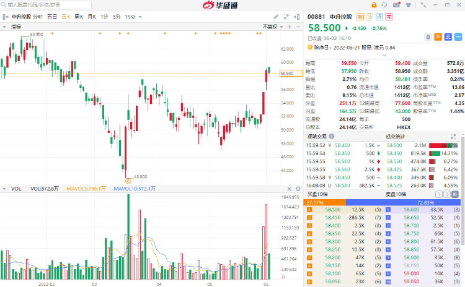Switch order book depth to 5 levels
Viewport: 465px width, 287px height.
(x=447, y=194)
